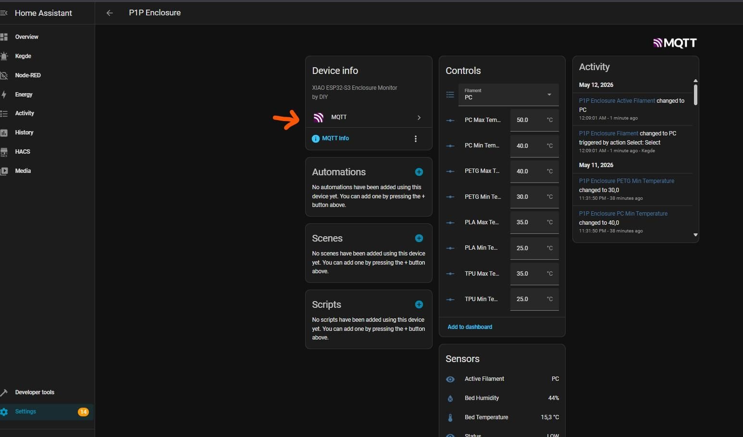
Task: Open Activity in the sidebar
Action: click(47, 113)
